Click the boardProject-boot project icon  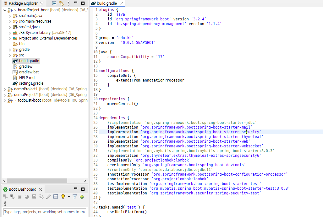(x=10, y=10)
